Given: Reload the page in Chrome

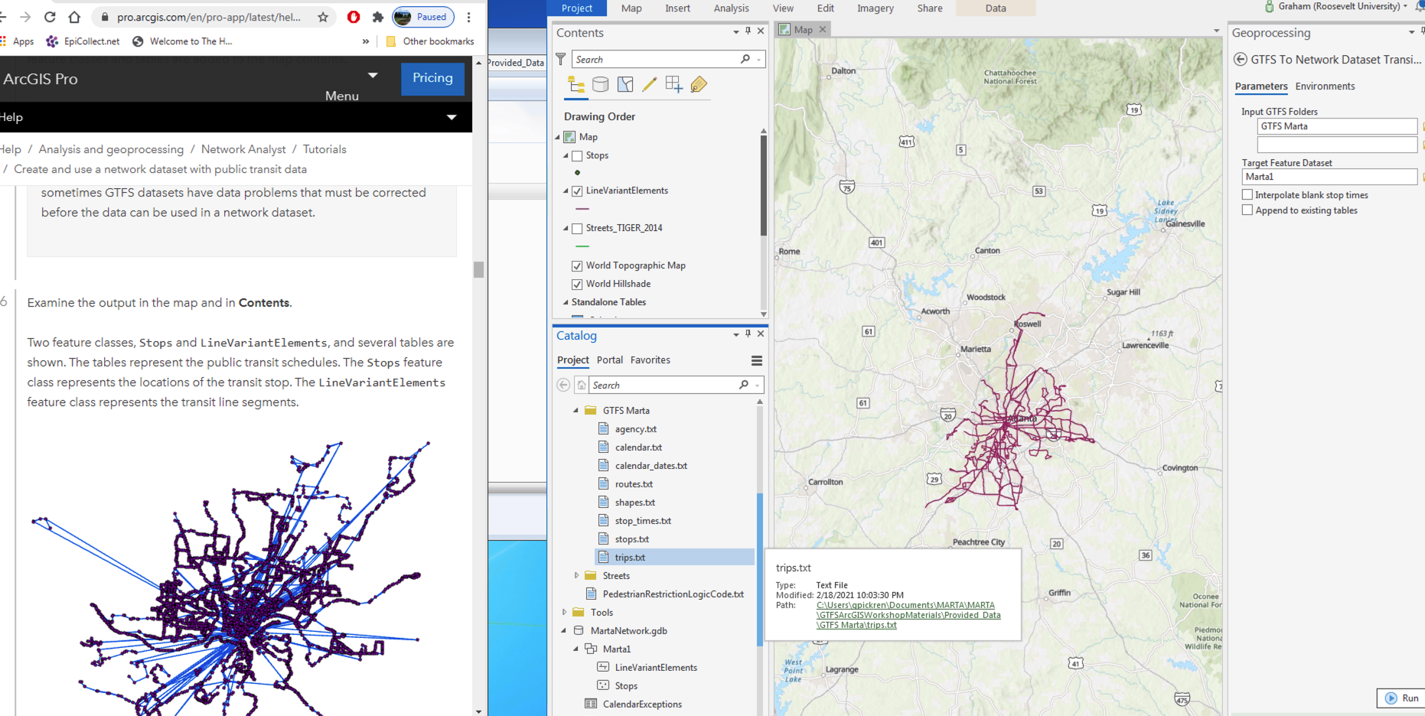Looking at the screenshot, I should [x=50, y=17].
